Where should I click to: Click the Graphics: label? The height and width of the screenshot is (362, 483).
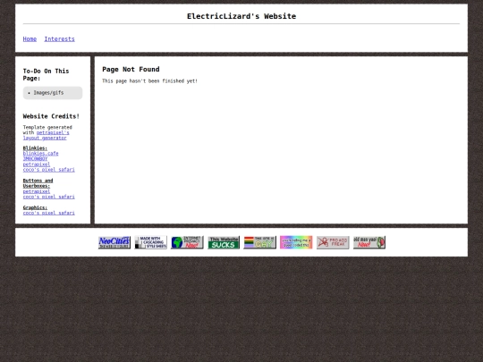[35, 207]
